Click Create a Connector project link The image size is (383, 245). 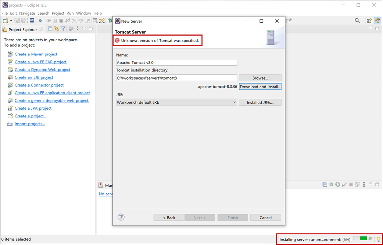pos(39,85)
